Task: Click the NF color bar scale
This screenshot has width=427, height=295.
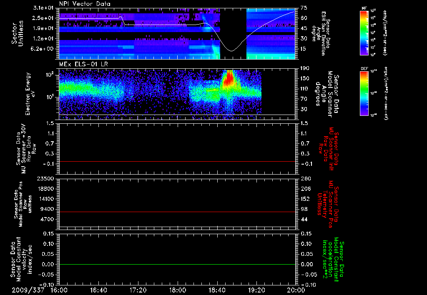Action: tap(364, 32)
